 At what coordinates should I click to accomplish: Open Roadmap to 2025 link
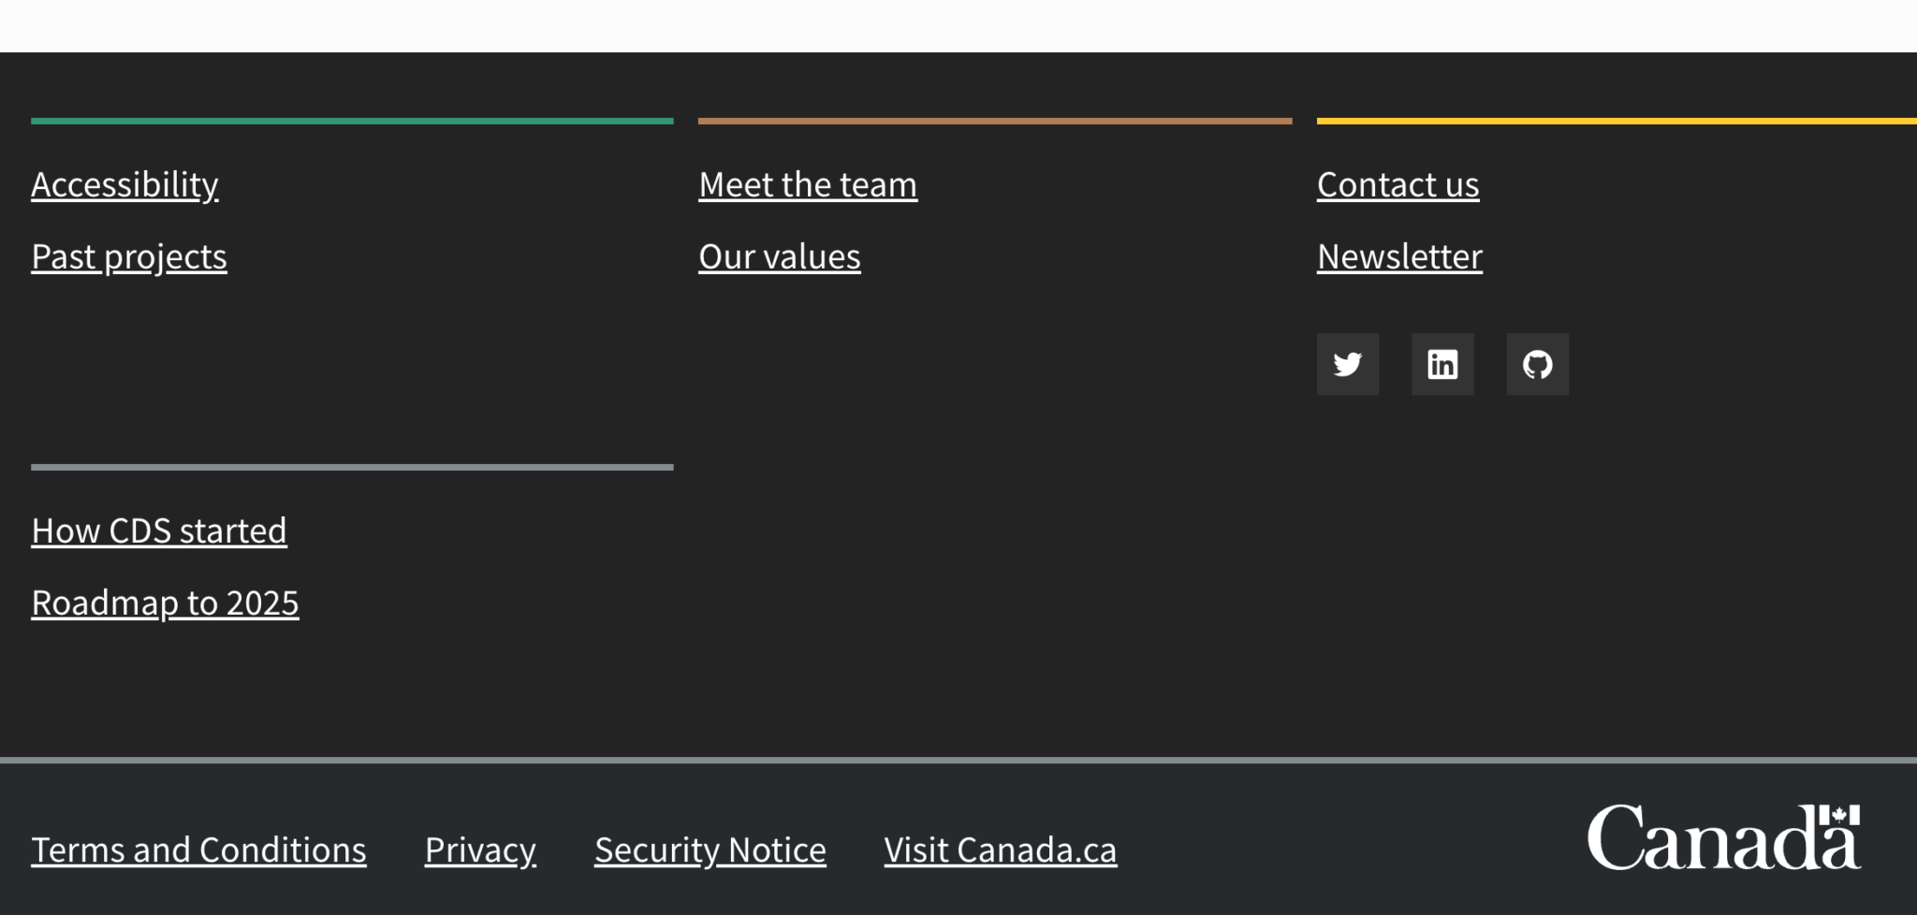pyautogui.click(x=165, y=603)
